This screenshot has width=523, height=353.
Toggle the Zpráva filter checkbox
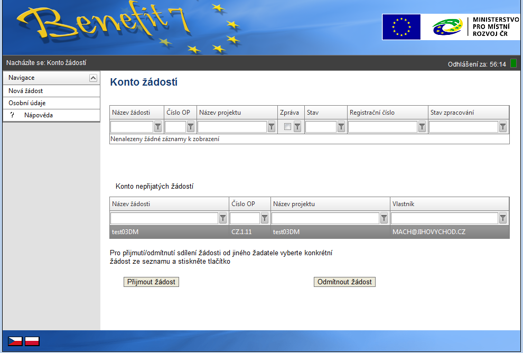click(x=287, y=127)
